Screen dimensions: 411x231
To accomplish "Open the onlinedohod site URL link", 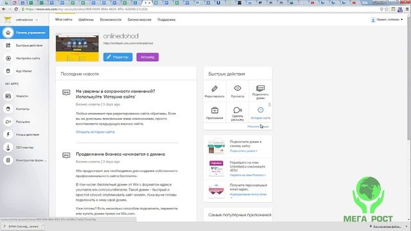I will [128, 43].
